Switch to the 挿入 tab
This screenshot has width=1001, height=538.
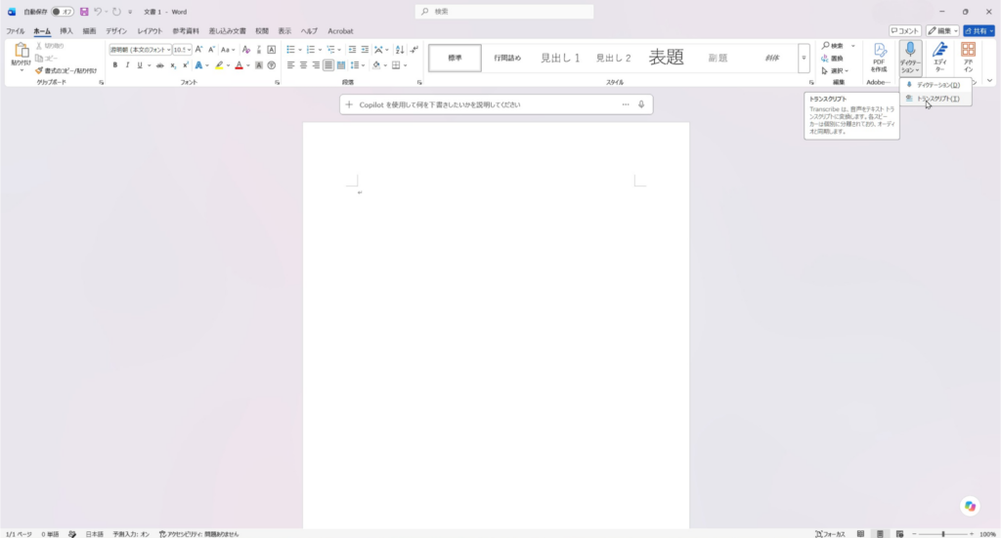tap(66, 30)
